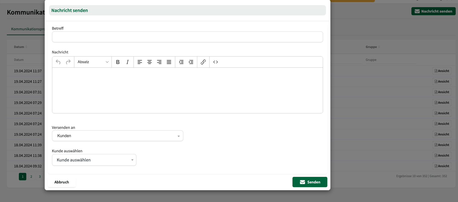Align message text to the left
The width and height of the screenshot is (458, 202).
click(140, 62)
